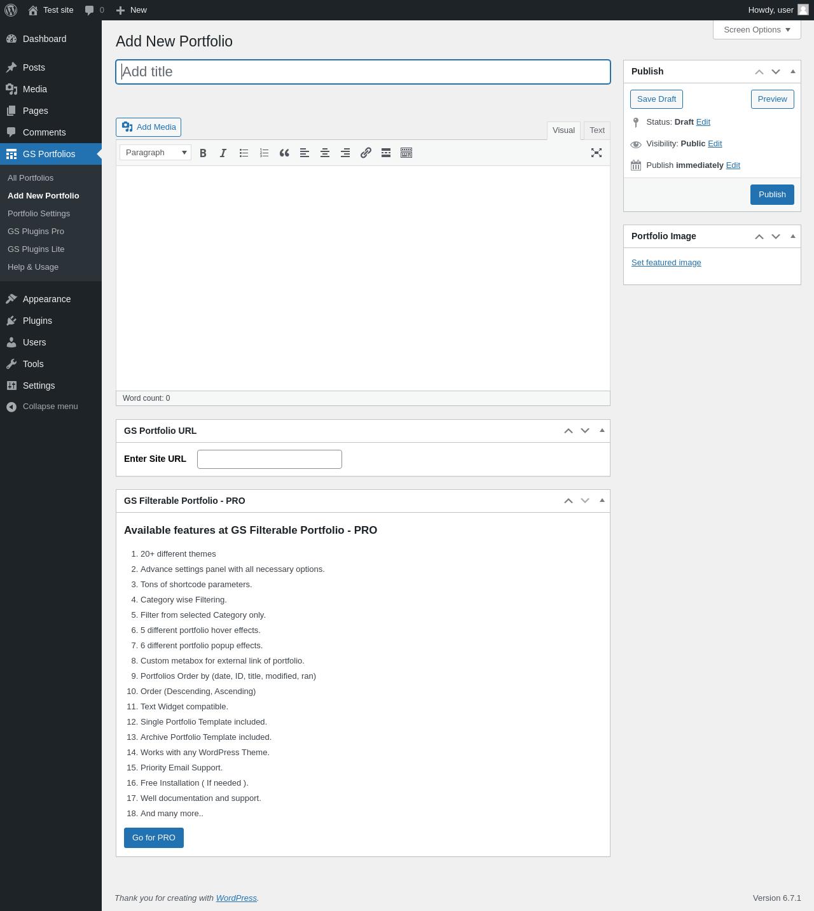Open GS Plugins Pro submenu item
Viewport: 814px width, 911px height.
click(x=51, y=232)
